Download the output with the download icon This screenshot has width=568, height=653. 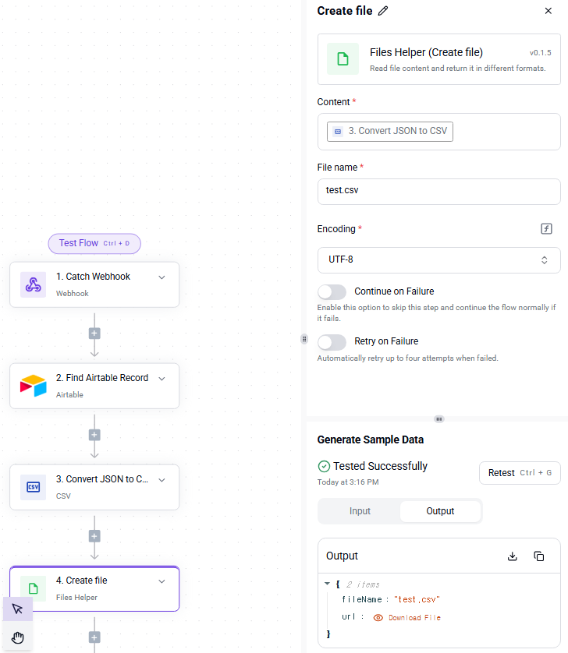pyautogui.click(x=513, y=556)
